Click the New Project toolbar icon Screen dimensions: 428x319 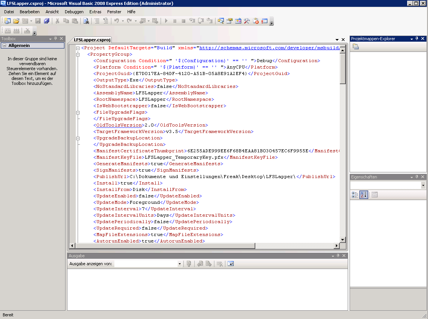pyautogui.click(x=8, y=21)
